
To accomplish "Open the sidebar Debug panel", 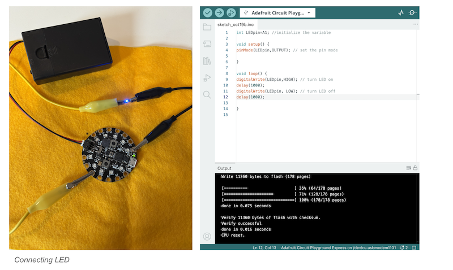I will [207, 78].
